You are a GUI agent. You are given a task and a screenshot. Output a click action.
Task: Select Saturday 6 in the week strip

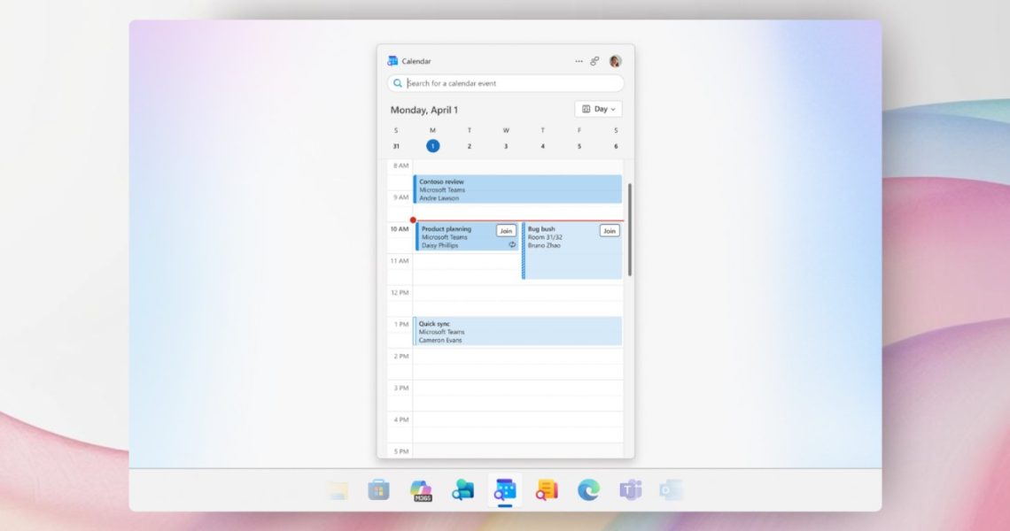pos(616,146)
